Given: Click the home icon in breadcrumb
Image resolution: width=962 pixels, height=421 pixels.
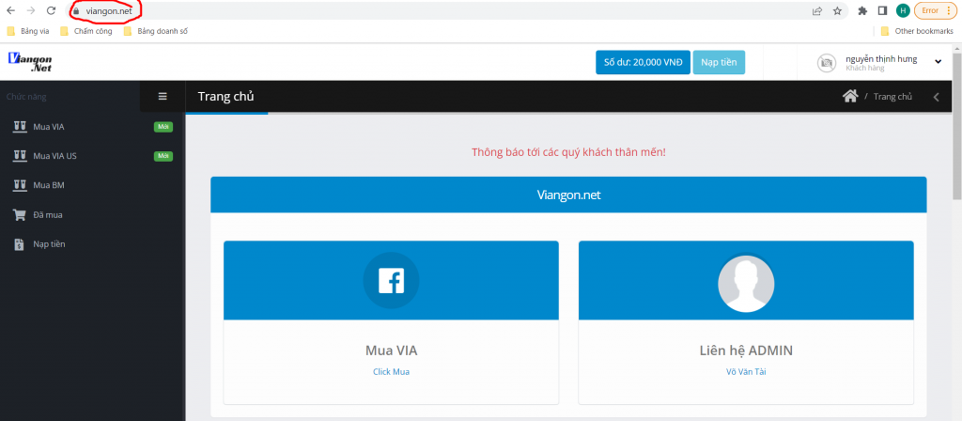Looking at the screenshot, I should point(850,96).
